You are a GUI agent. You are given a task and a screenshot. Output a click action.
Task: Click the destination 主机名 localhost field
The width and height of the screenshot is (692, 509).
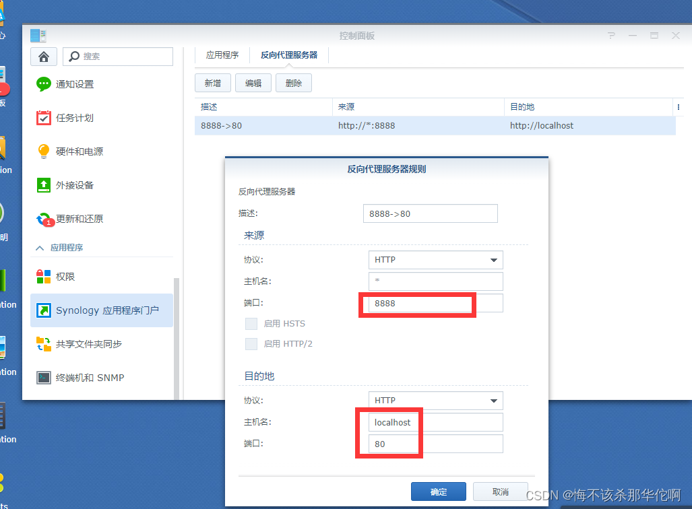click(435, 422)
